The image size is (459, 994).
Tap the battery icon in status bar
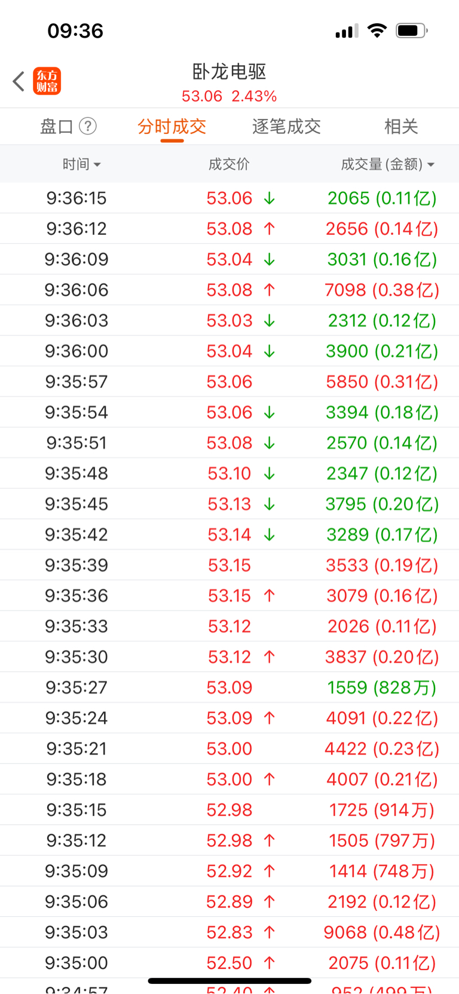point(411,30)
